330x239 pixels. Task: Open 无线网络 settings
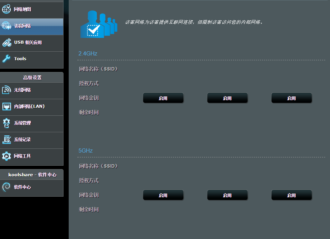pos(31,91)
